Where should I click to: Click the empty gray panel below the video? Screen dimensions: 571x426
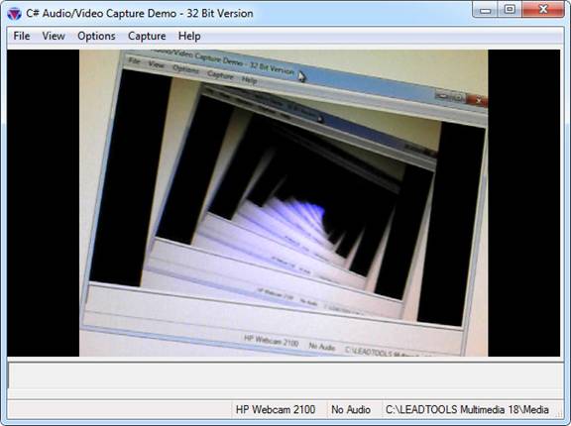click(285, 379)
